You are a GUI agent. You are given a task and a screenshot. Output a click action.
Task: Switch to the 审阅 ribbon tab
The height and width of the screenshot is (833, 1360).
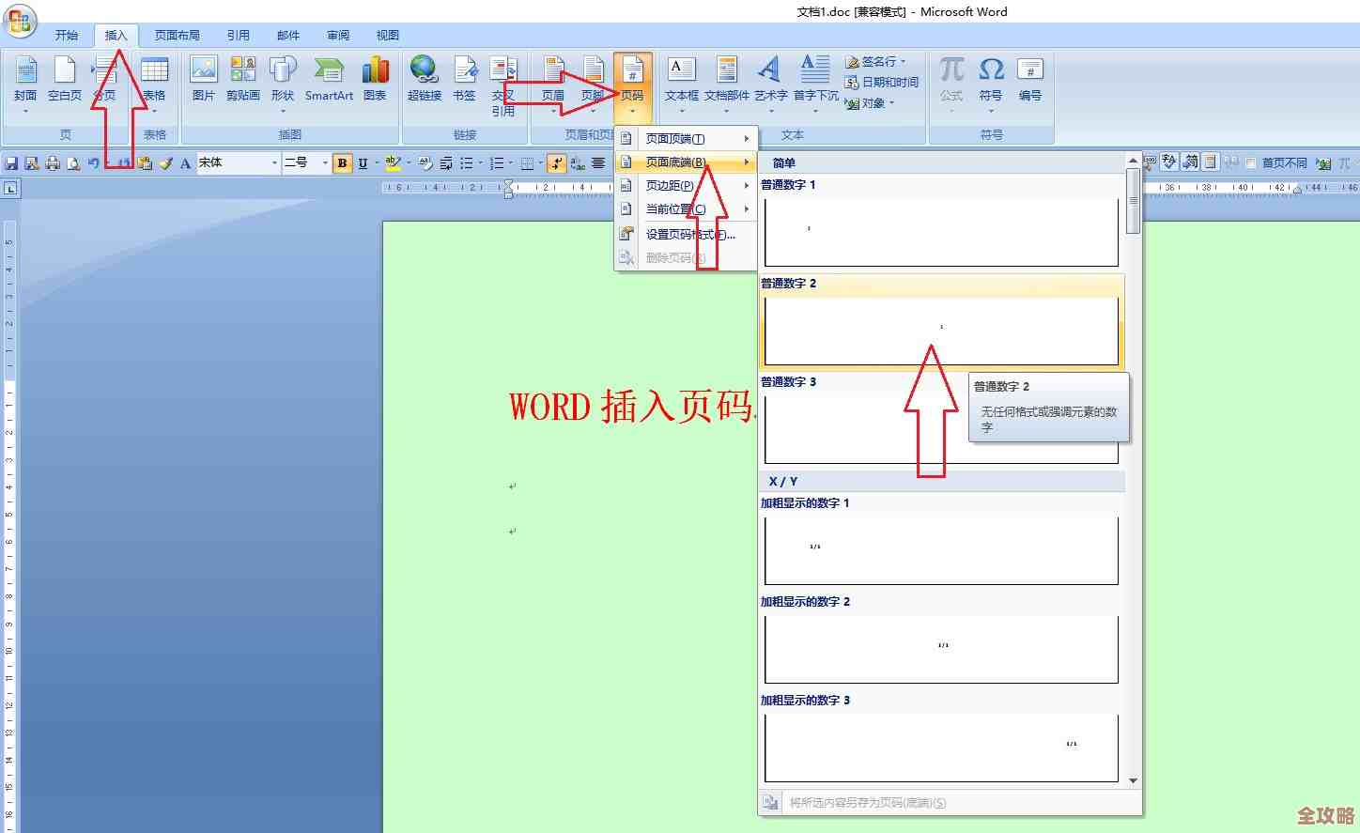pos(337,35)
